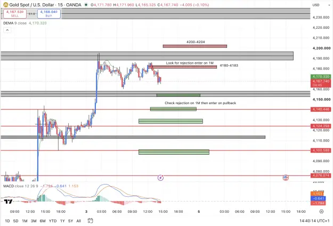Select the 1D time range
Viewport: 333px width, 226px height.
(7, 221)
